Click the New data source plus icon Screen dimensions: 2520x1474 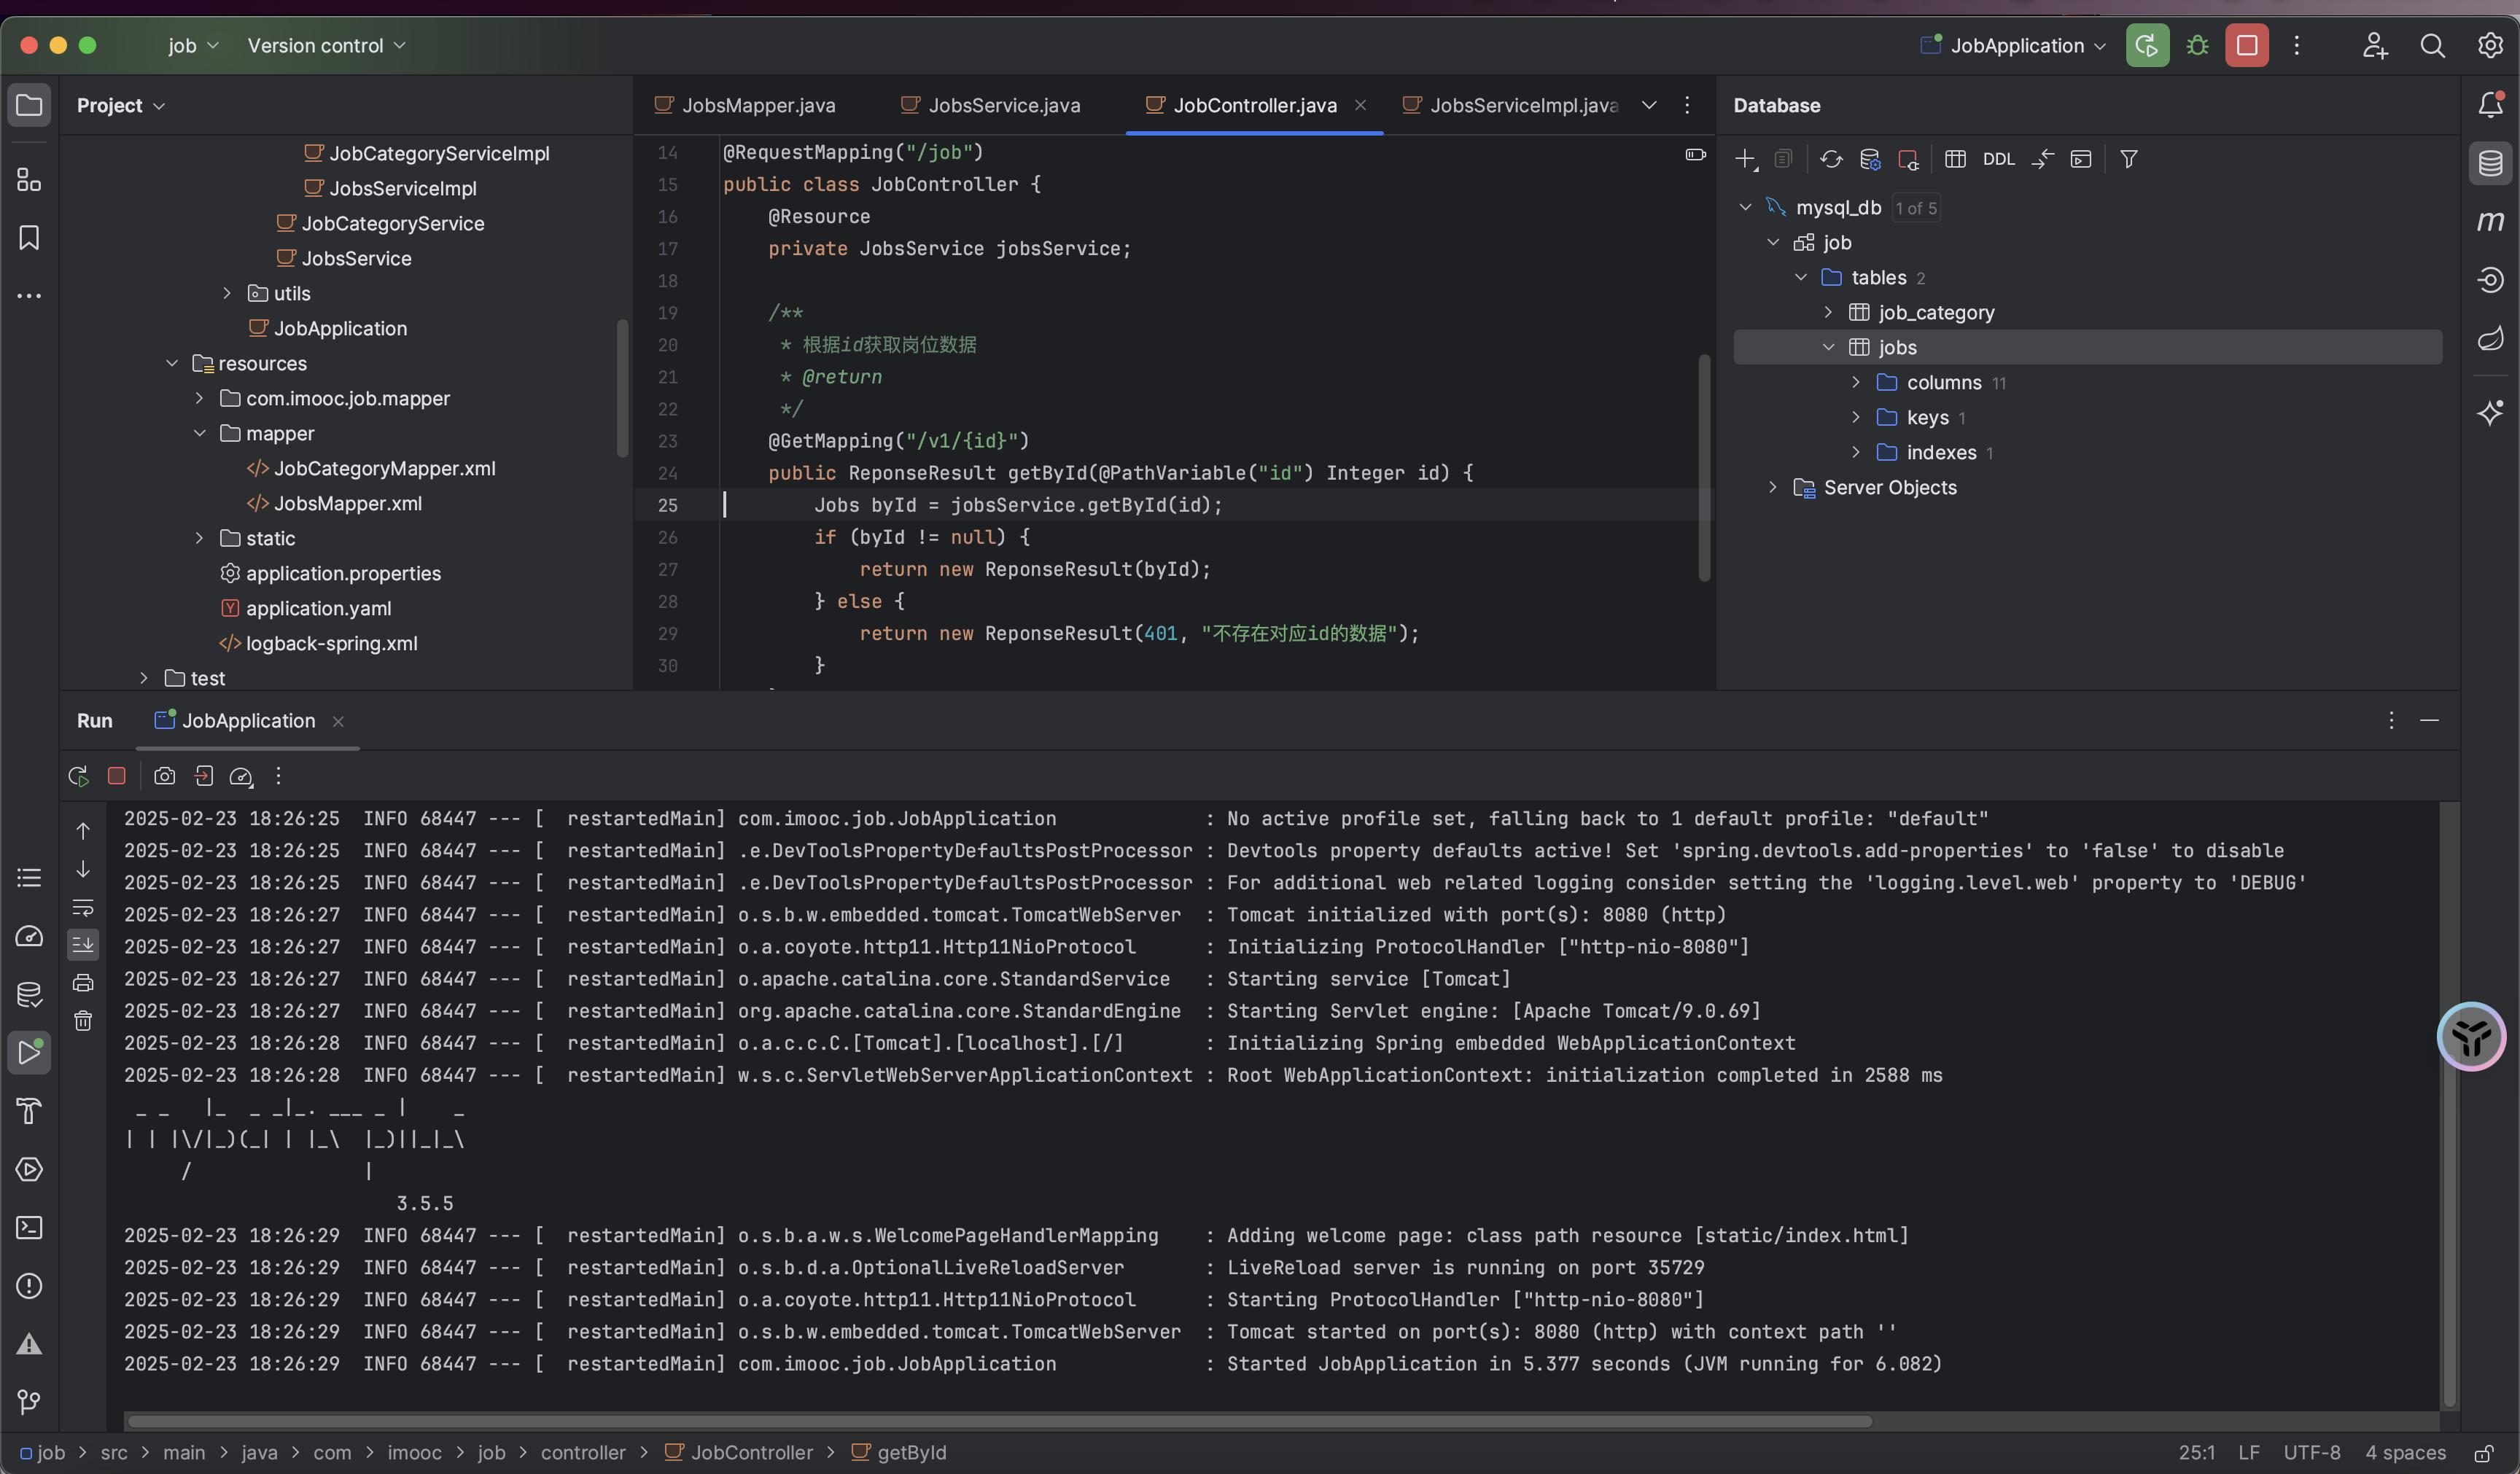click(1746, 159)
